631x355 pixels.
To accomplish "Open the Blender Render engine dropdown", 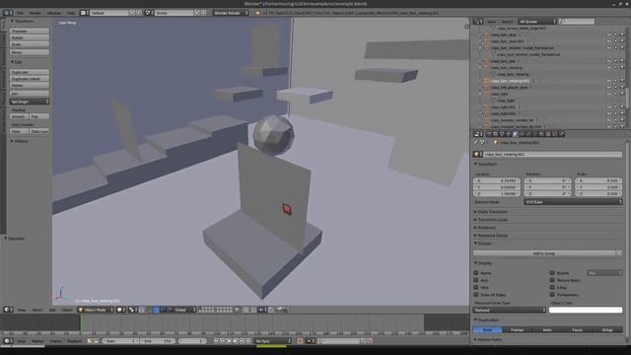I will 231,13.
